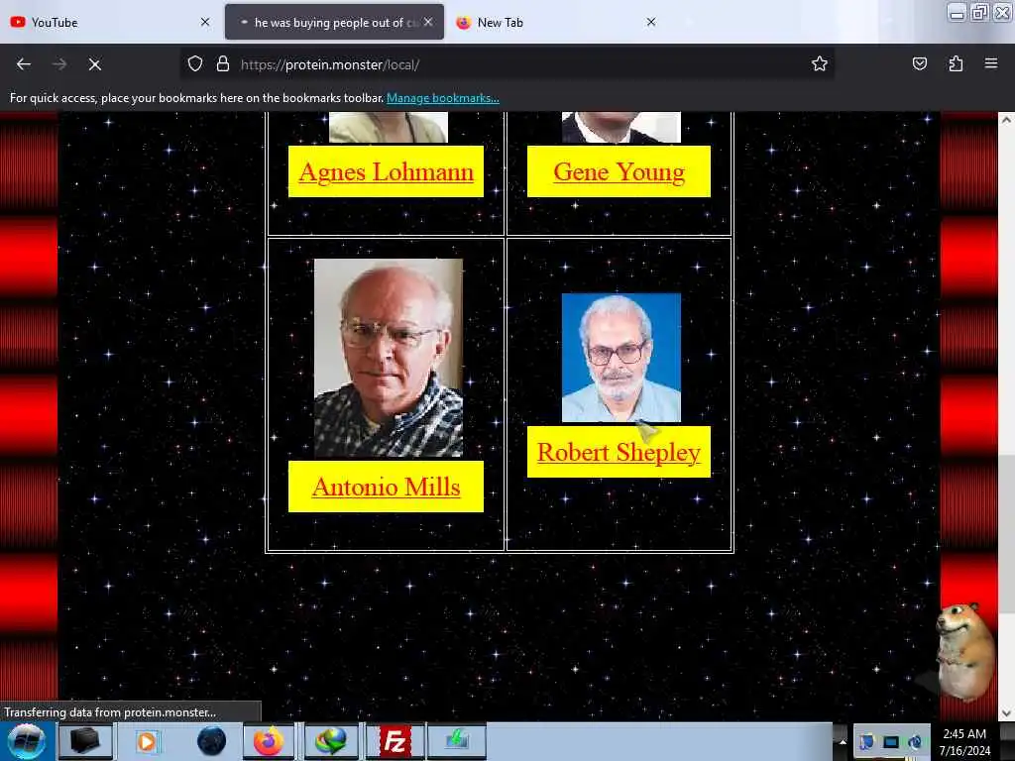
Task: Open the black box taskbar app
Action: [x=85, y=741]
